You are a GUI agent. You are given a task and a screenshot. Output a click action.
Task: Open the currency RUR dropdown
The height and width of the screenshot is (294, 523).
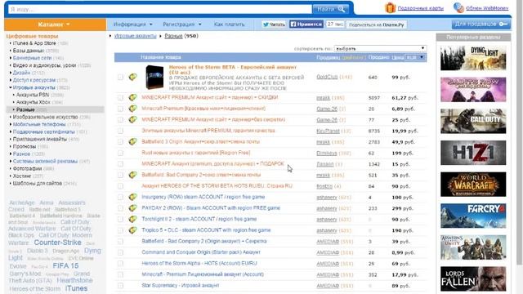tap(414, 58)
